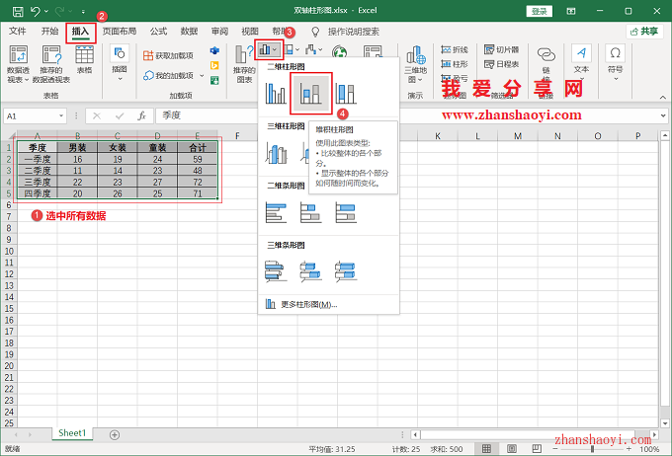Viewport: 672px width, 456px height.
Task: Insert a Line sparkline
Action: click(455, 50)
